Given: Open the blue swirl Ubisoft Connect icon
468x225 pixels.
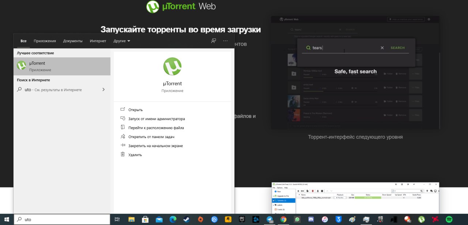Looking at the screenshot, I should pos(214,220).
